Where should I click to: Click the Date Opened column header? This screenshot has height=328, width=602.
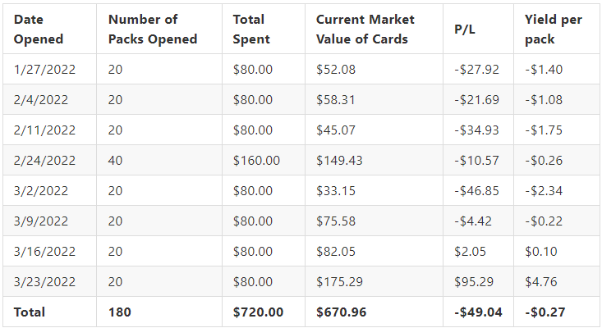click(39, 30)
